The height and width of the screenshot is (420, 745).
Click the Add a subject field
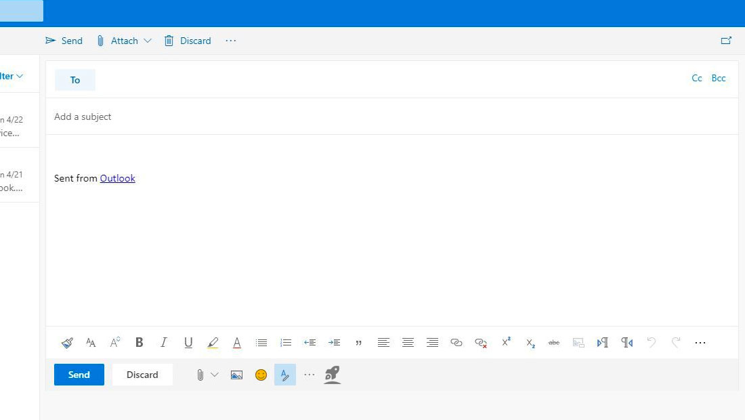pyautogui.click(x=392, y=117)
